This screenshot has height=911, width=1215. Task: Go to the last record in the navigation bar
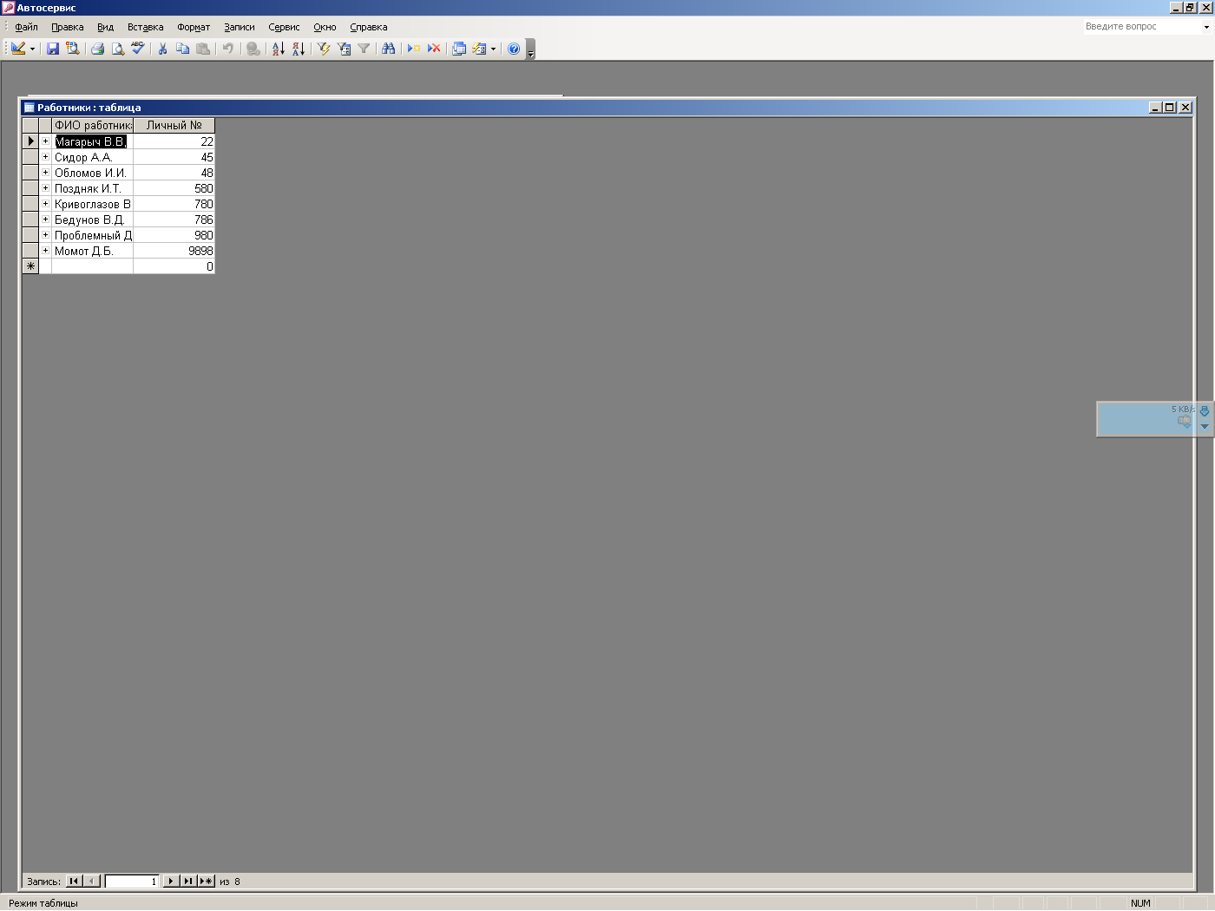pos(187,881)
